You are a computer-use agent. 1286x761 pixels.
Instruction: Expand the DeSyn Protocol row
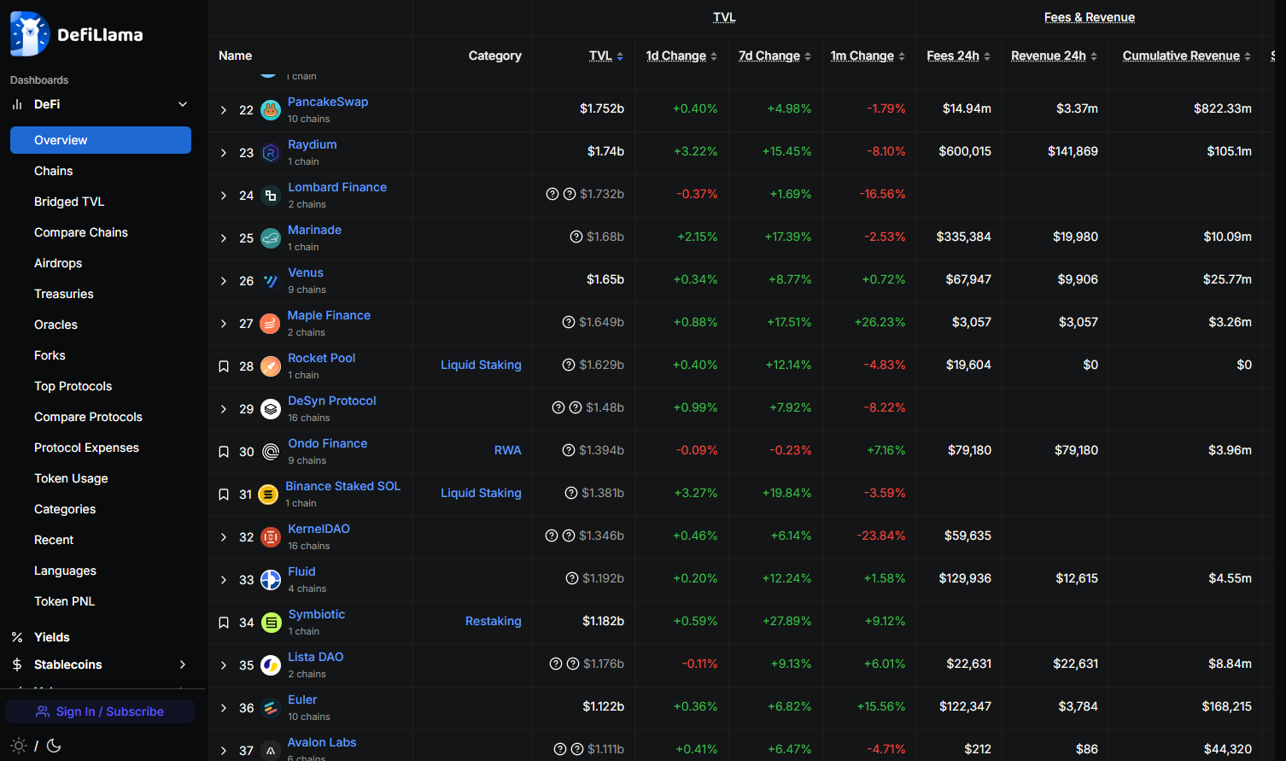click(x=224, y=409)
